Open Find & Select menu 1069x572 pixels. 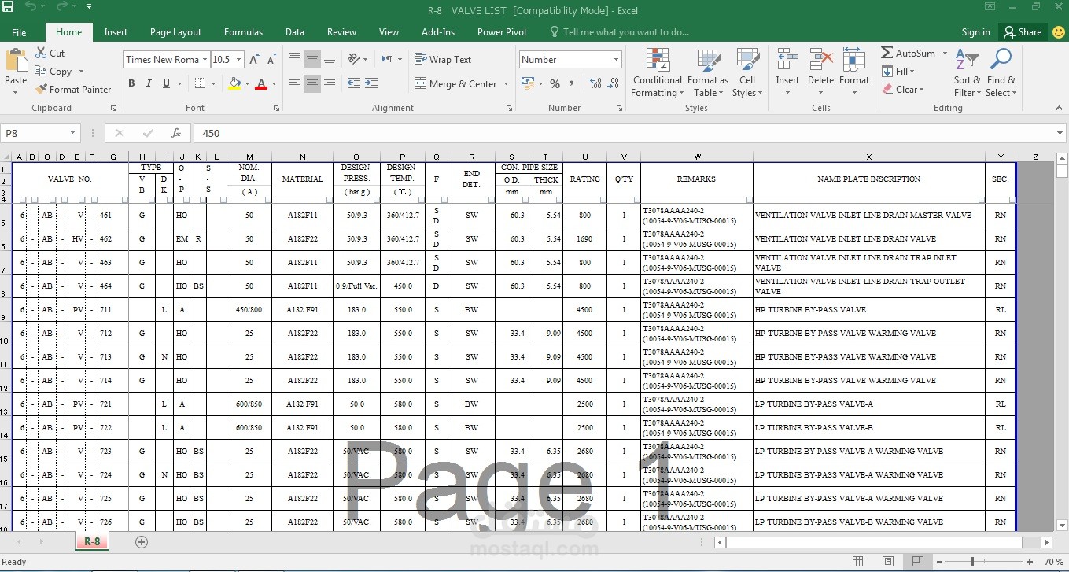click(1001, 72)
